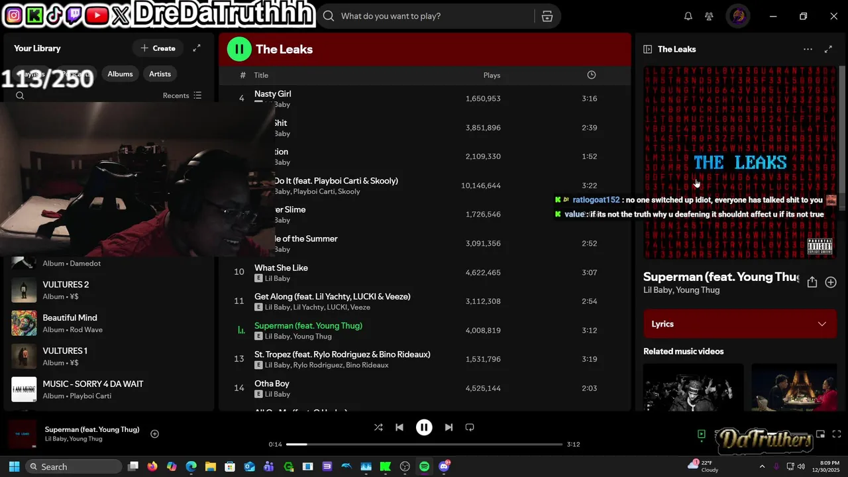Open Friend Activity icon in top bar
Image resolution: width=848 pixels, height=477 pixels.
point(710,16)
